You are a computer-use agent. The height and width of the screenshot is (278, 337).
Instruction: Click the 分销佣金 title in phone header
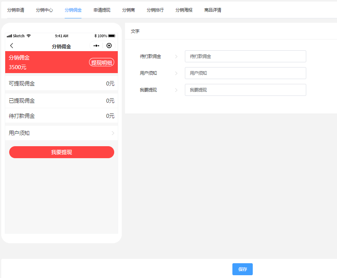(61, 46)
